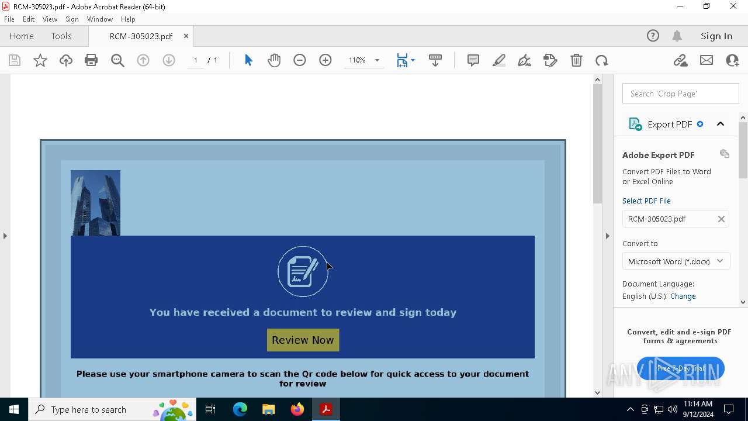This screenshot has width=748, height=421.
Task: Click the share with others icon
Action: [732, 60]
